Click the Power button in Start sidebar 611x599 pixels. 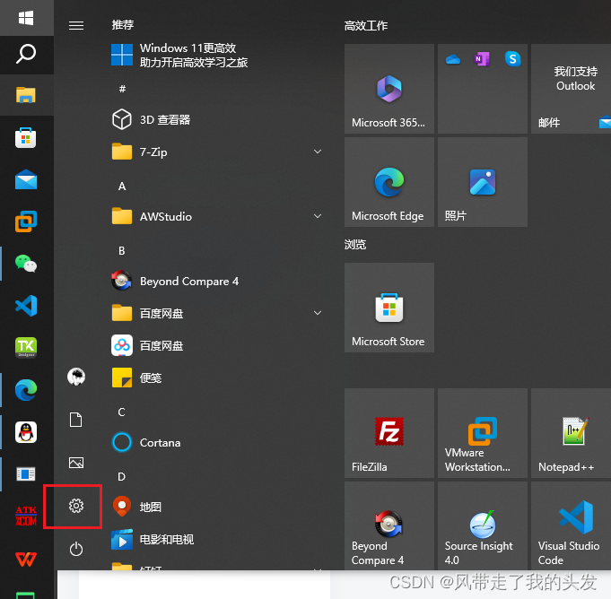76,549
